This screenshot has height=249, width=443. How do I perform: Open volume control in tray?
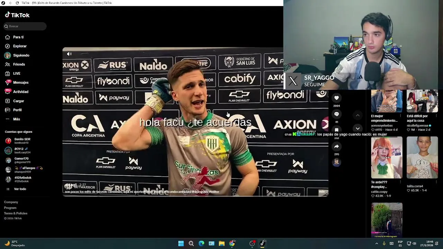tap(414, 243)
